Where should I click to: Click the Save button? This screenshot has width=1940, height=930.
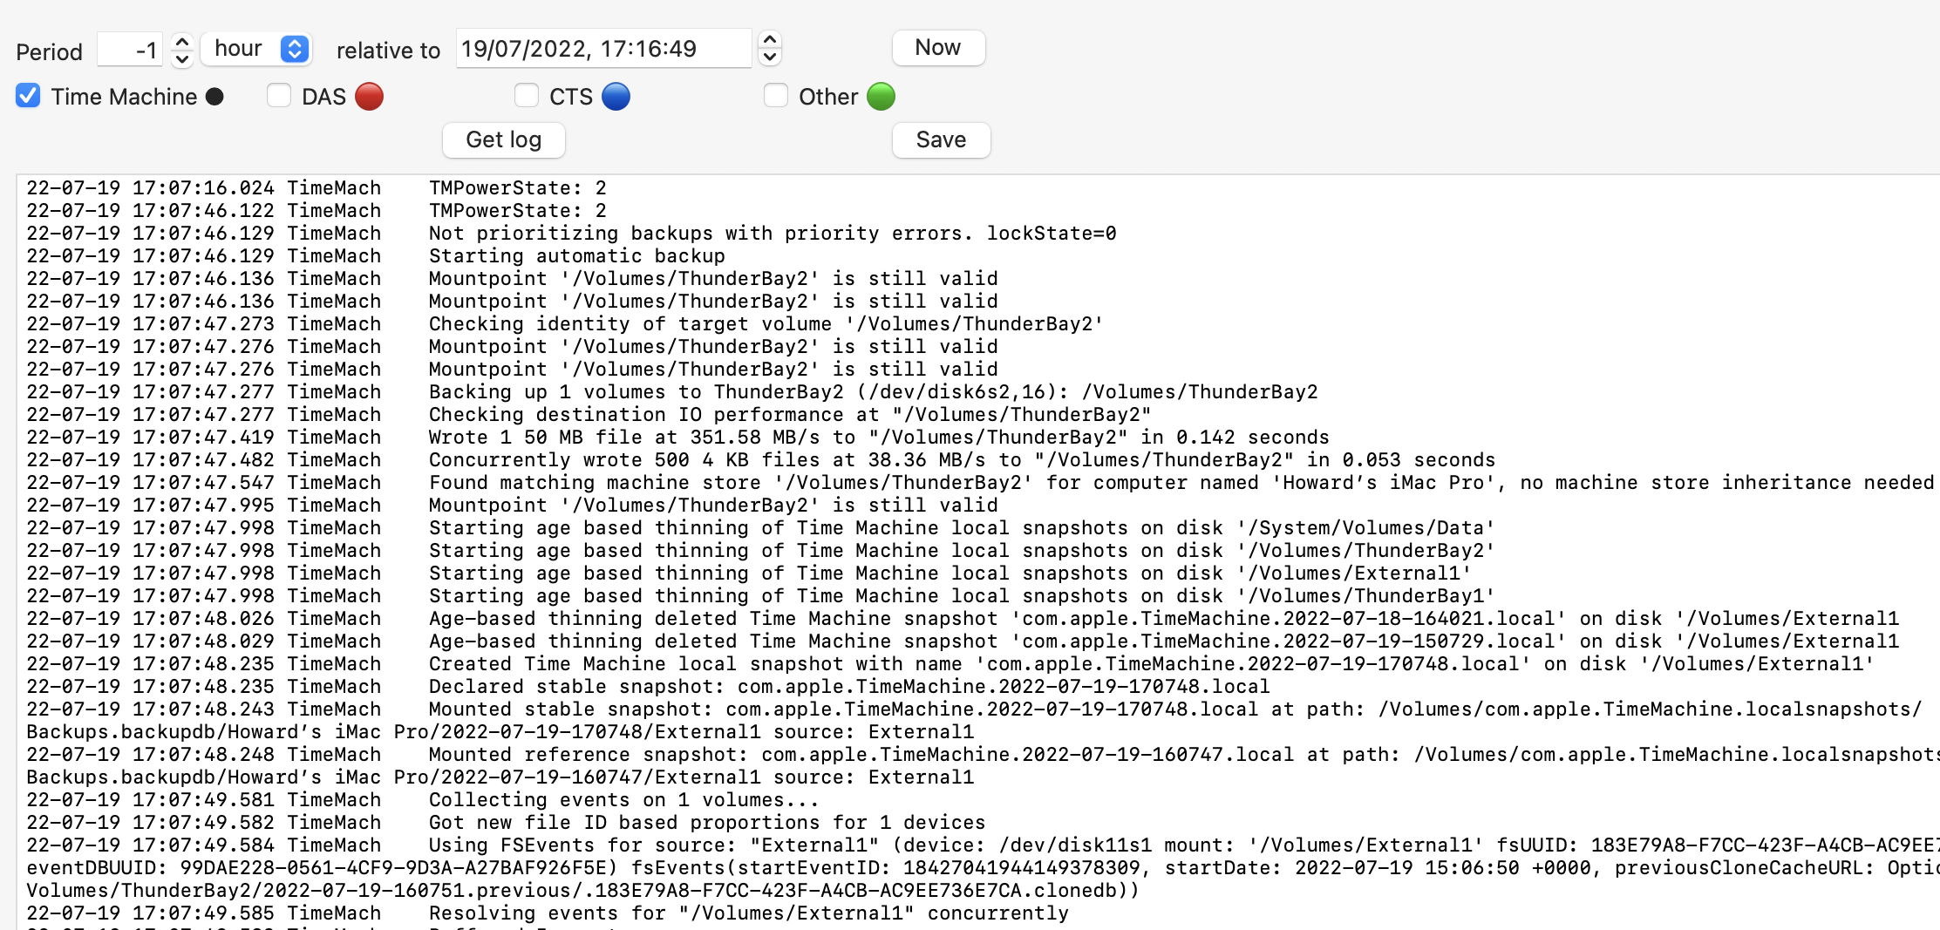tap(941, 140)
